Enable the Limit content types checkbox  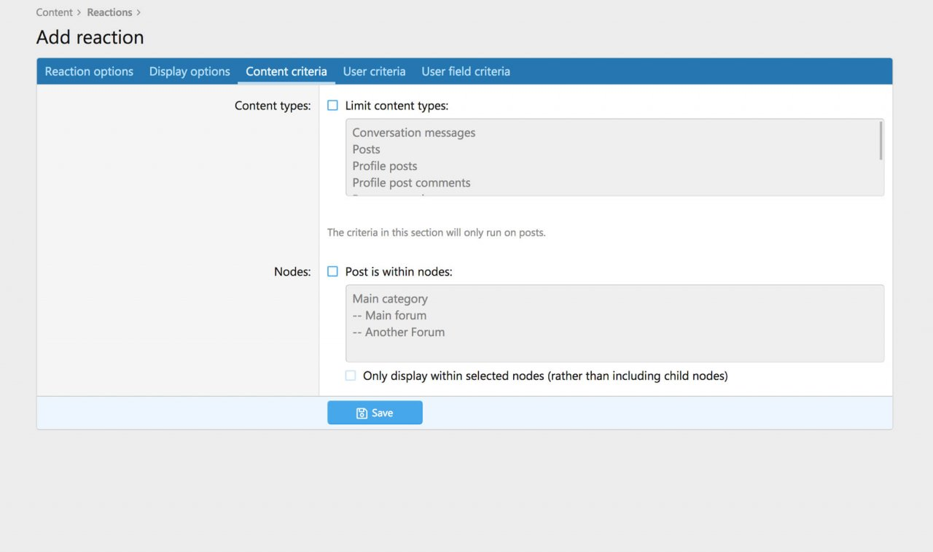(333, 106)
